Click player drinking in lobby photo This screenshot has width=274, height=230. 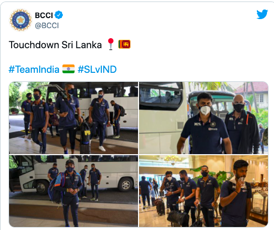point(236,193)
